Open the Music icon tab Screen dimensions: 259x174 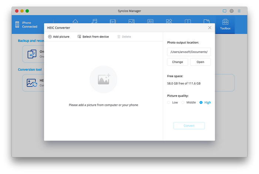pos(94,21)
